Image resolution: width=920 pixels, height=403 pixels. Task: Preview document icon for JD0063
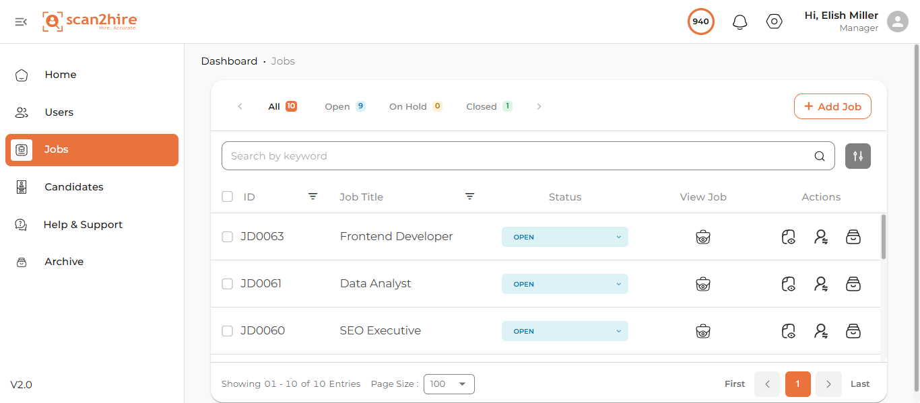(x=789, y=237)
